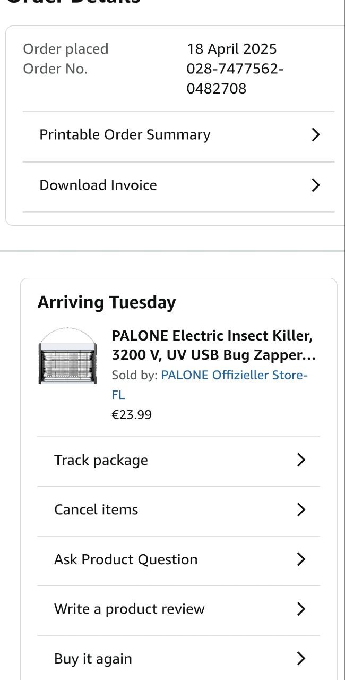Open the PALONE Electric Insect Killer title
Viewport: 345px width, 680px height.
coord(213,345)
